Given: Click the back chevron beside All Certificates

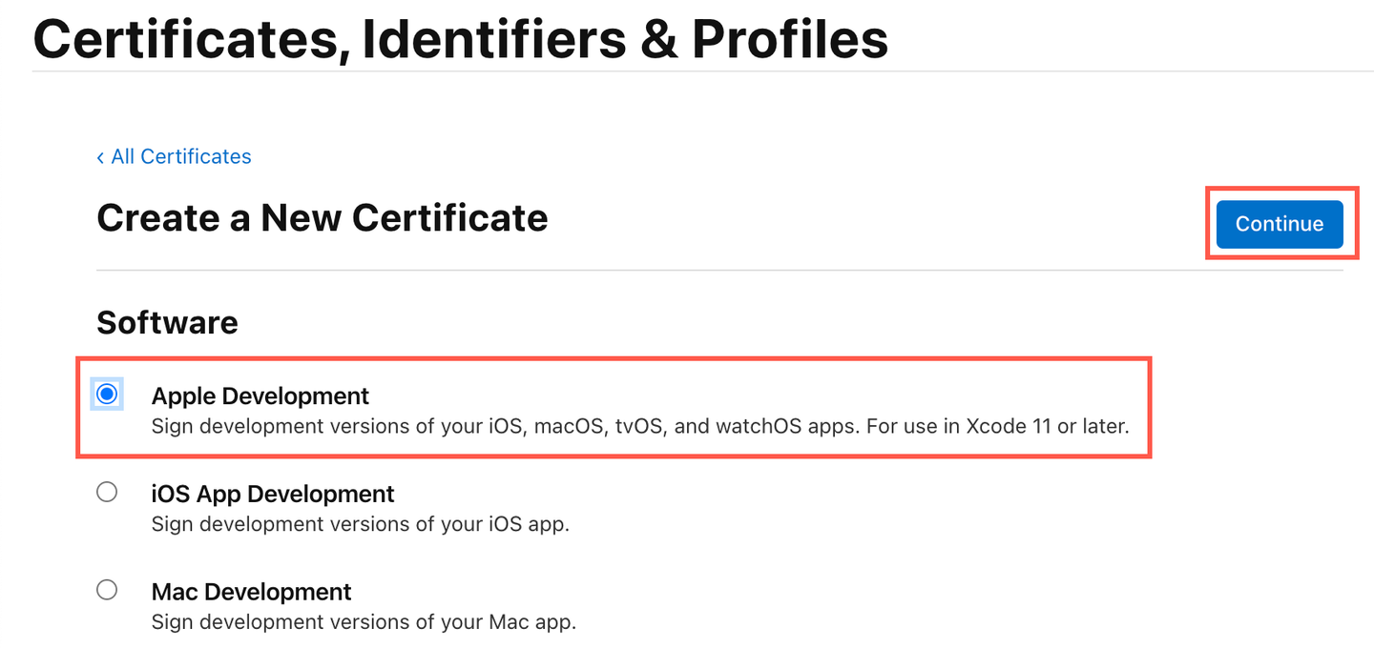Looking at the screenshot, I should 100,157.
